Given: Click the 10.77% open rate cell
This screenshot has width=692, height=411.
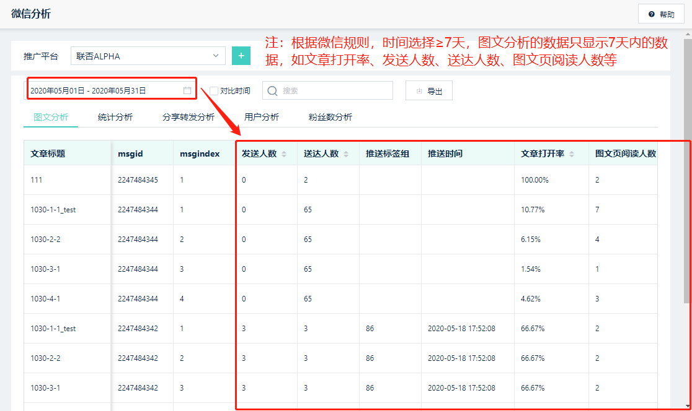Looking at the screenshot, I should (x=551, y=210).
